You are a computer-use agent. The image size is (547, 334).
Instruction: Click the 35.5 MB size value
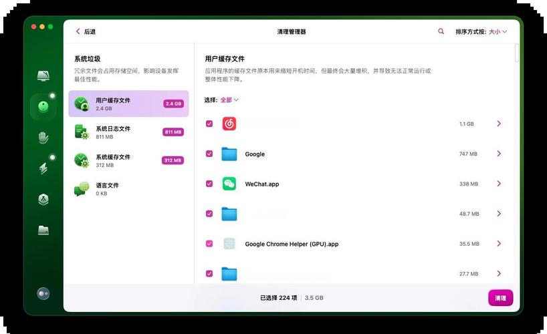(x=469, y=244)
